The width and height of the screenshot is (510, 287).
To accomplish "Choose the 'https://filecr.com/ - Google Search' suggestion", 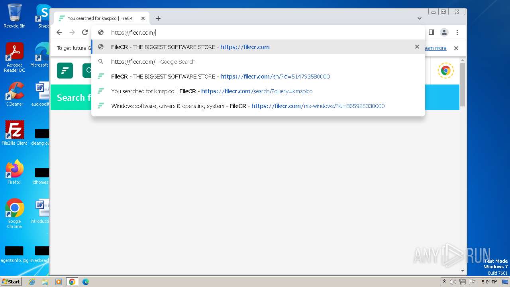I will coord(258,62).
